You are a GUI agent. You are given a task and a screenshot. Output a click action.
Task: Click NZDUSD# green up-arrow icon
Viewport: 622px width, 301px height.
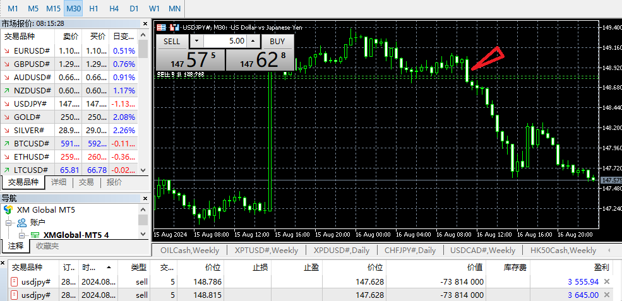tap(7, 91)
